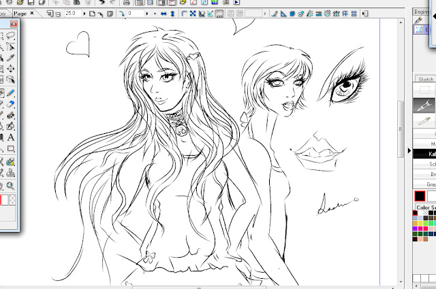Toggle the blue corner-bracket view icon
This screenshot has width=436, height=289.
click(x=184, y=14)
